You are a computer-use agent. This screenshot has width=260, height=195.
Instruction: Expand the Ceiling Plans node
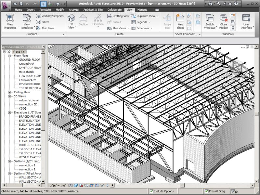(9, 92)
